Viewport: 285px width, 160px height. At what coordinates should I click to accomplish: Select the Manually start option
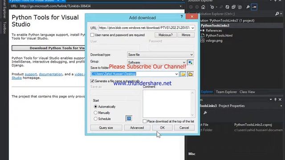pyautogui.click(x=95, y=112)
